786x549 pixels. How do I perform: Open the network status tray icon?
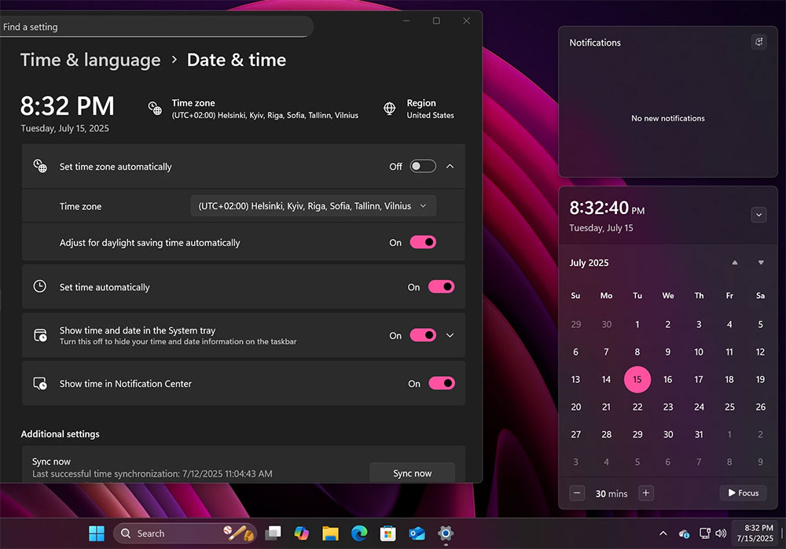click(x=705, y=533)
